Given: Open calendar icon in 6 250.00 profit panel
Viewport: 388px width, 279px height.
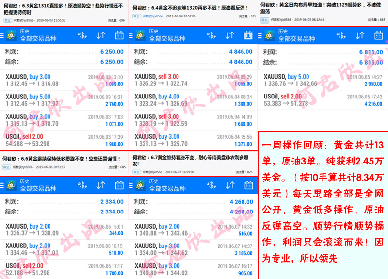Looking at the screenshot, I should 119,35.
